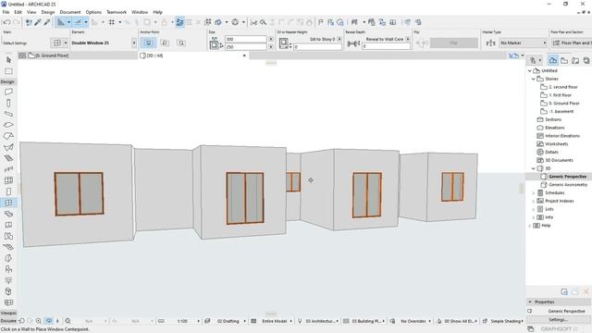This screenshot has height=333, width=592.
Task: Click the Zoom In icon in bottom bar
Action: [x=39, y=321]
